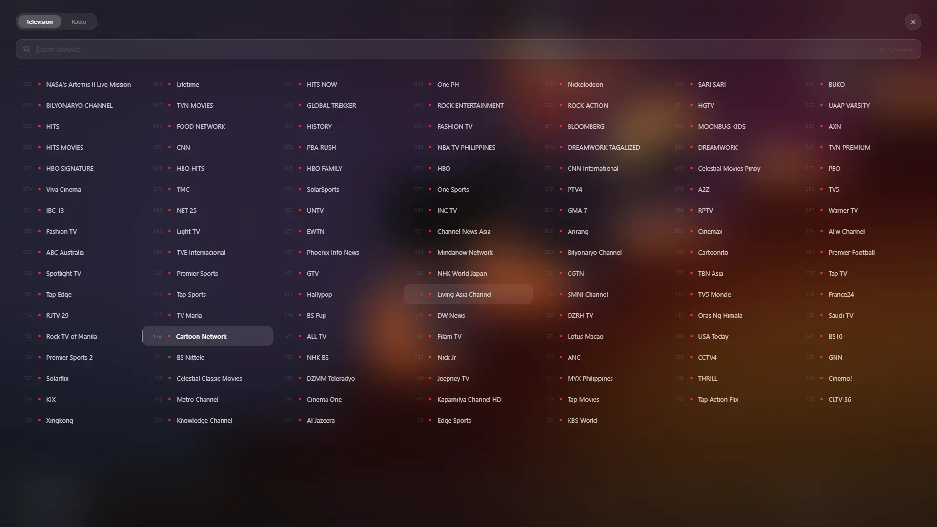Open CNN International channel

coord(598,168)
